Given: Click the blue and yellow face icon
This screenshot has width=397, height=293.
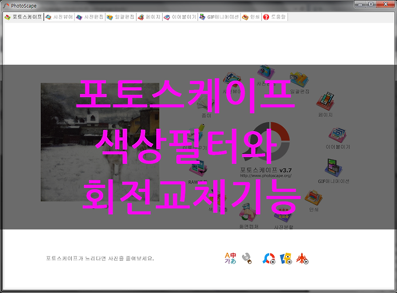Looking at the screenshot, I should [286, 259].
